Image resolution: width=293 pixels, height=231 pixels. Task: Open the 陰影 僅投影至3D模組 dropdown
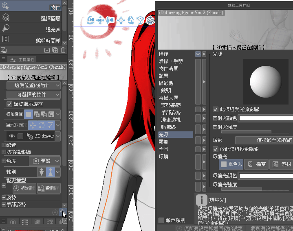pyautogui.click(x=264, y=140)
